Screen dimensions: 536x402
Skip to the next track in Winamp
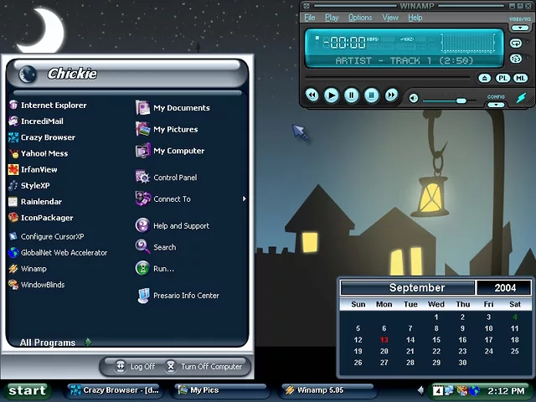pos(391,95)
